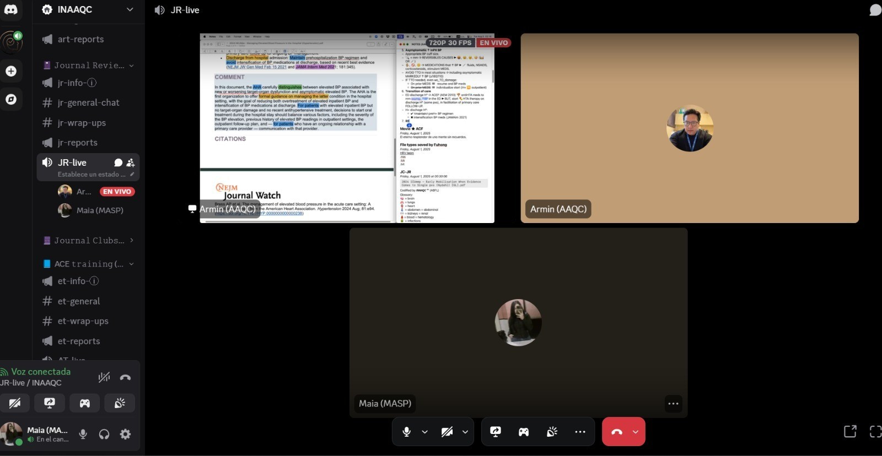Disconnect from call using red hang-up button
The width and height of the screenshot is (882, 456).
617,432
